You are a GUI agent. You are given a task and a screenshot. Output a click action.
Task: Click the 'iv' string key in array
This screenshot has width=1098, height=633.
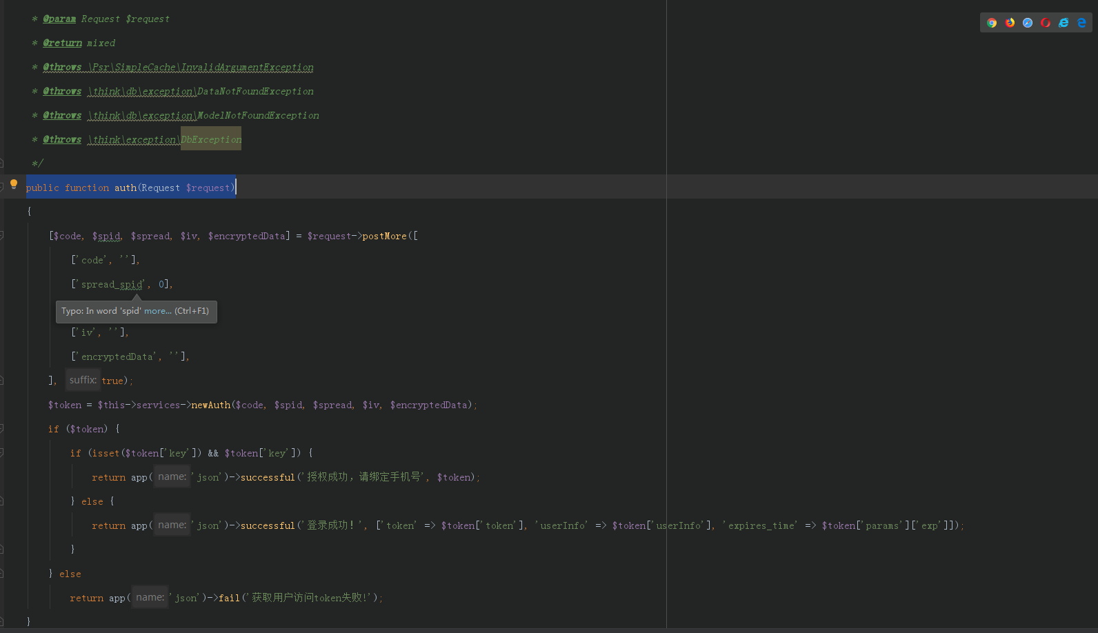click(87, 332)
